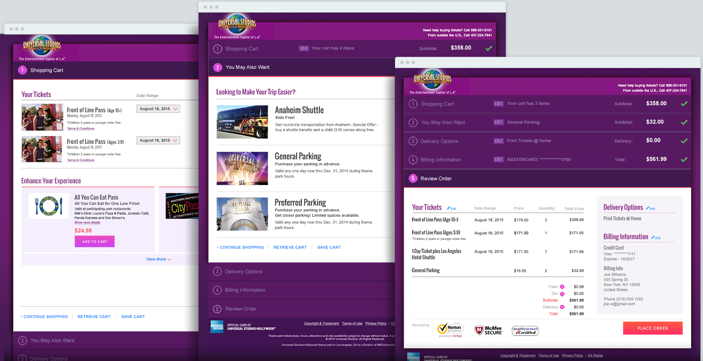Click the Fees help question mark icon
Screen dimensions: 703x361
pos(562,287)
